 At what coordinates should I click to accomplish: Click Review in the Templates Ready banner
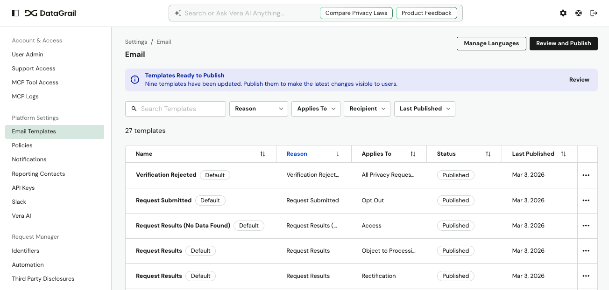579,80
